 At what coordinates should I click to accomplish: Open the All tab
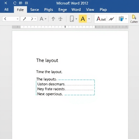click(6, 10)
